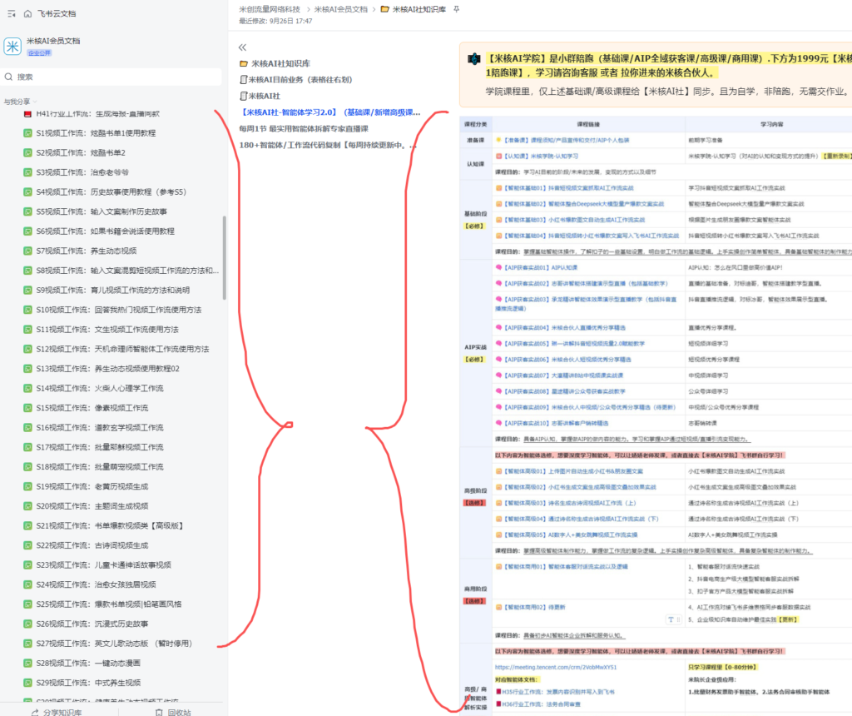This screenshot has width=852, height=716.
Task: Click the home icon beside 飞书云文档
Action: click(x=27, y=14)
